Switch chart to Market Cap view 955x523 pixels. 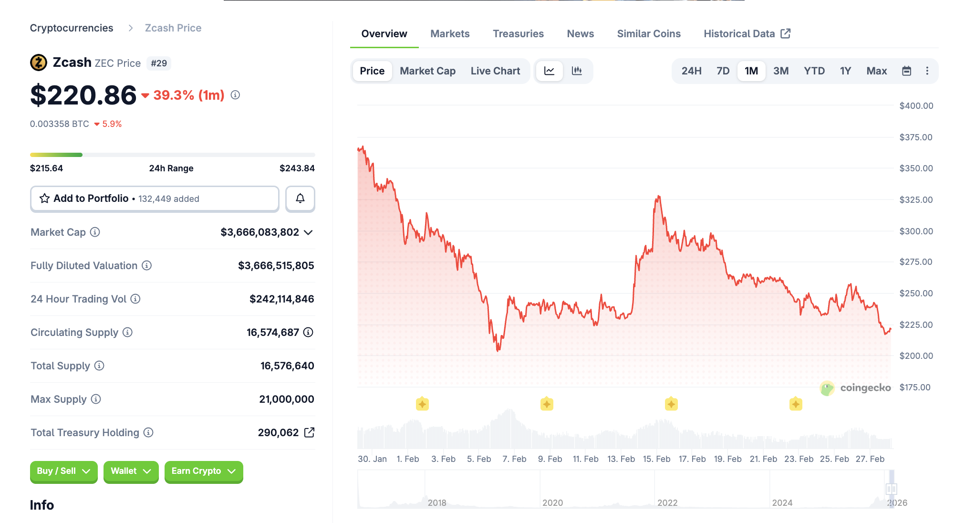coord(427,71)
